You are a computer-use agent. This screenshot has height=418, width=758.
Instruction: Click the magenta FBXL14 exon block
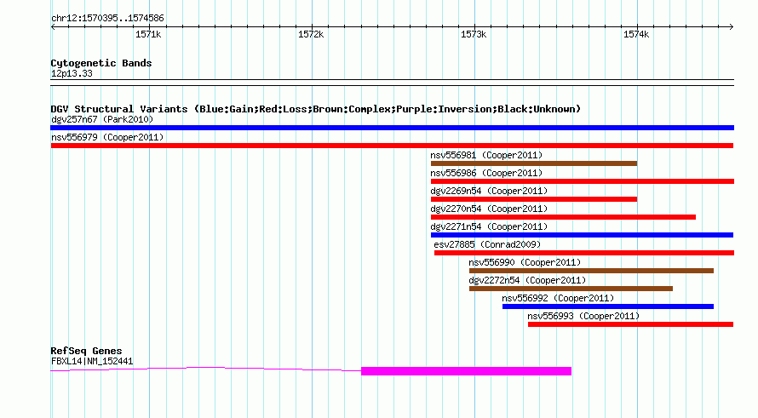[x=466, y=371]
